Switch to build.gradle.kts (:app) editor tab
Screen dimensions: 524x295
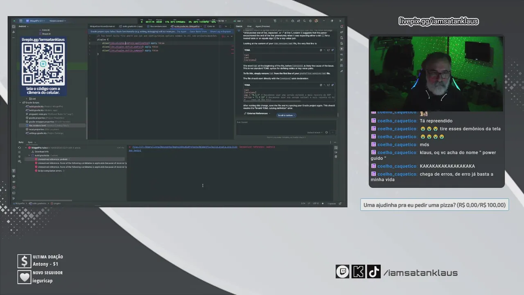(x=131, y=26)
